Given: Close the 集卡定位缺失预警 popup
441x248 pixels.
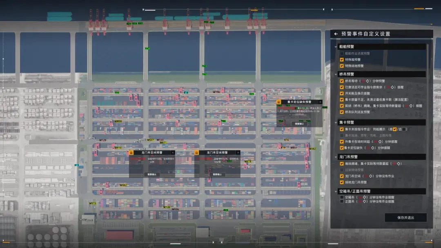Looking at the screenshot, I should tap(320, 102).
